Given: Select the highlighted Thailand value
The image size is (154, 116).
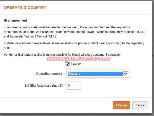Looking at the screenshot, I should (95, 74).
